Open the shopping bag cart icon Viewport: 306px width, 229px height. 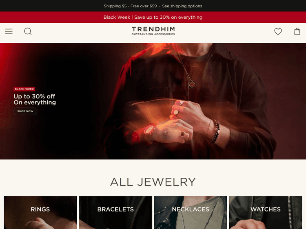(297, 31)
